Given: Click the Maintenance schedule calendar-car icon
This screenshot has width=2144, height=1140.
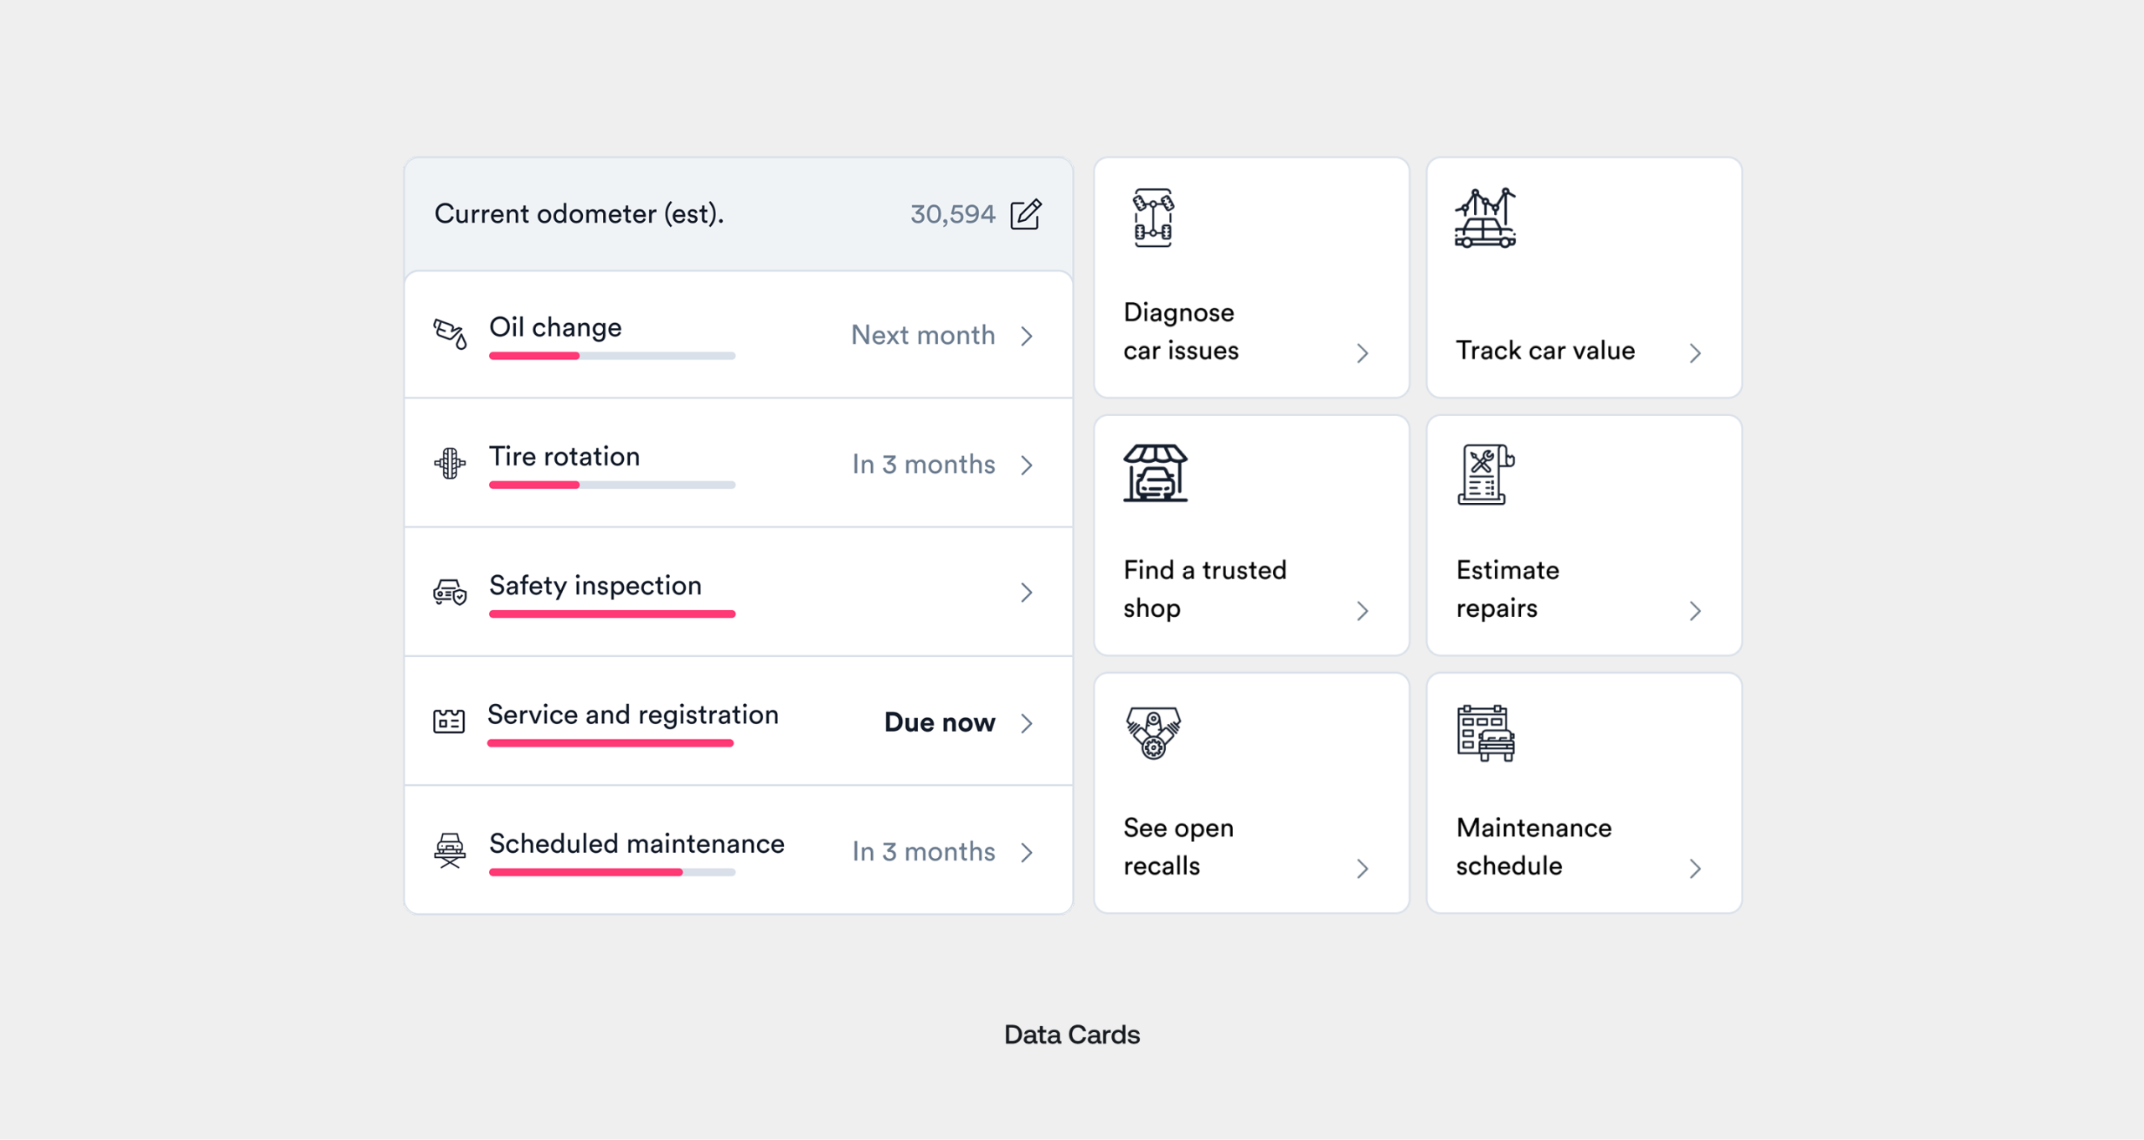Looking at the screenshot, I should (x=1486, y=733).
